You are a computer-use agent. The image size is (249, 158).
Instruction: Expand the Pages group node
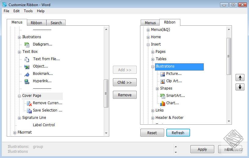(153, 52)
